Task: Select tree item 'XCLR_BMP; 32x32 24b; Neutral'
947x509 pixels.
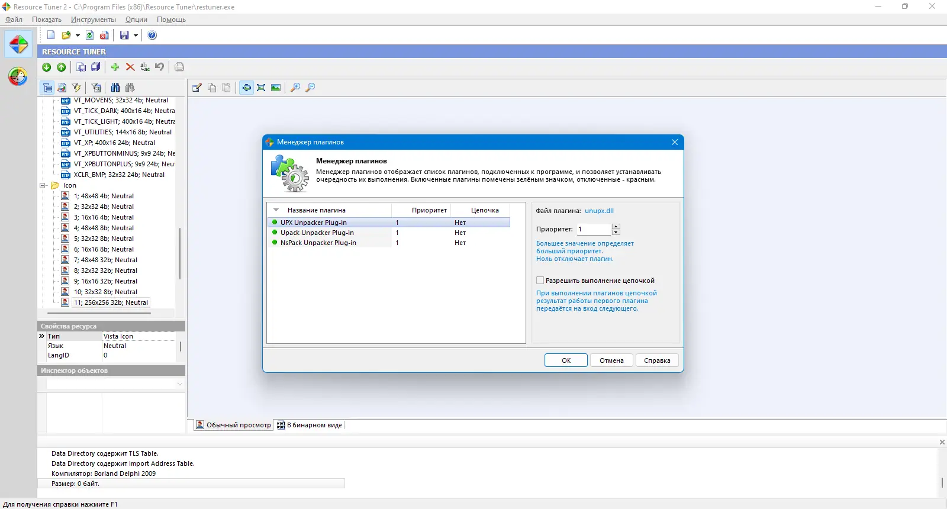Action: [119, 175]
